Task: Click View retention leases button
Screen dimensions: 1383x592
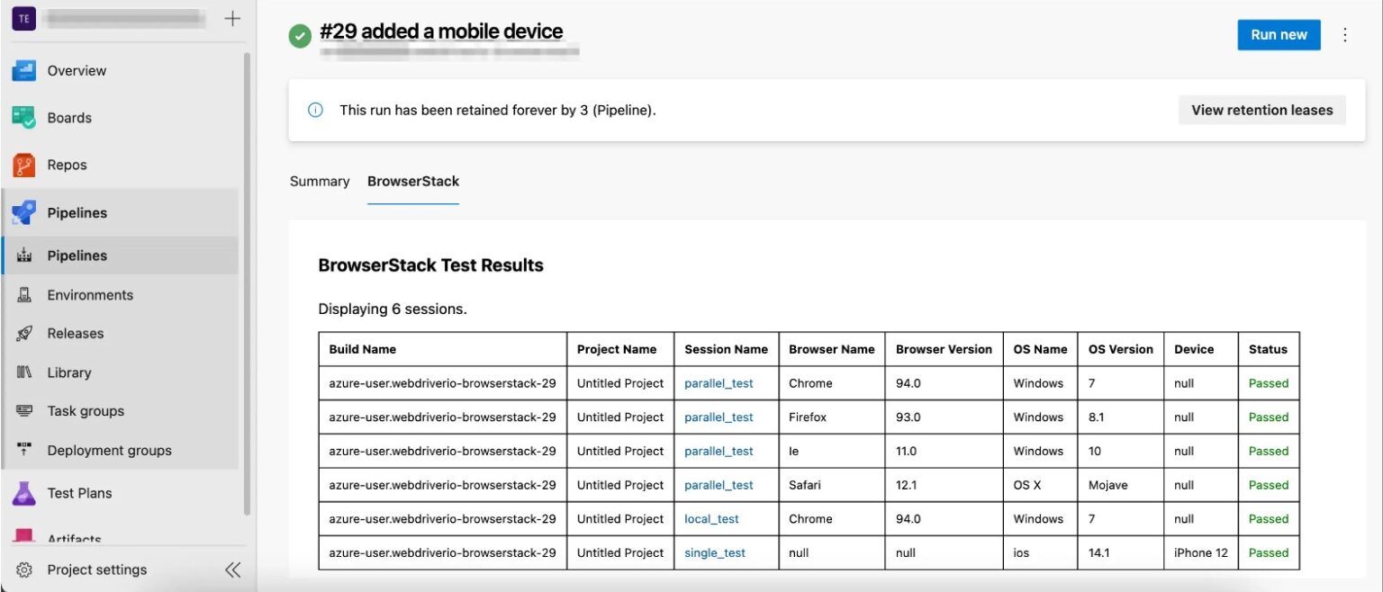Action: [1261, 111]
